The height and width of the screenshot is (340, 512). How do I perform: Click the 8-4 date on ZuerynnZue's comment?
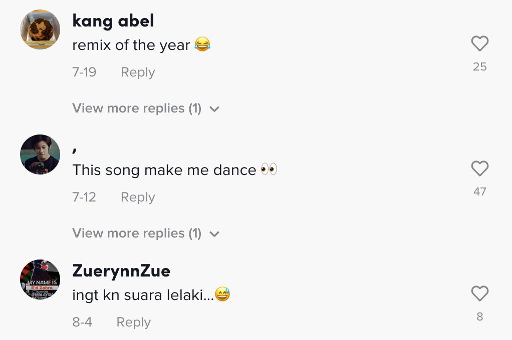(x=82, y=322)
